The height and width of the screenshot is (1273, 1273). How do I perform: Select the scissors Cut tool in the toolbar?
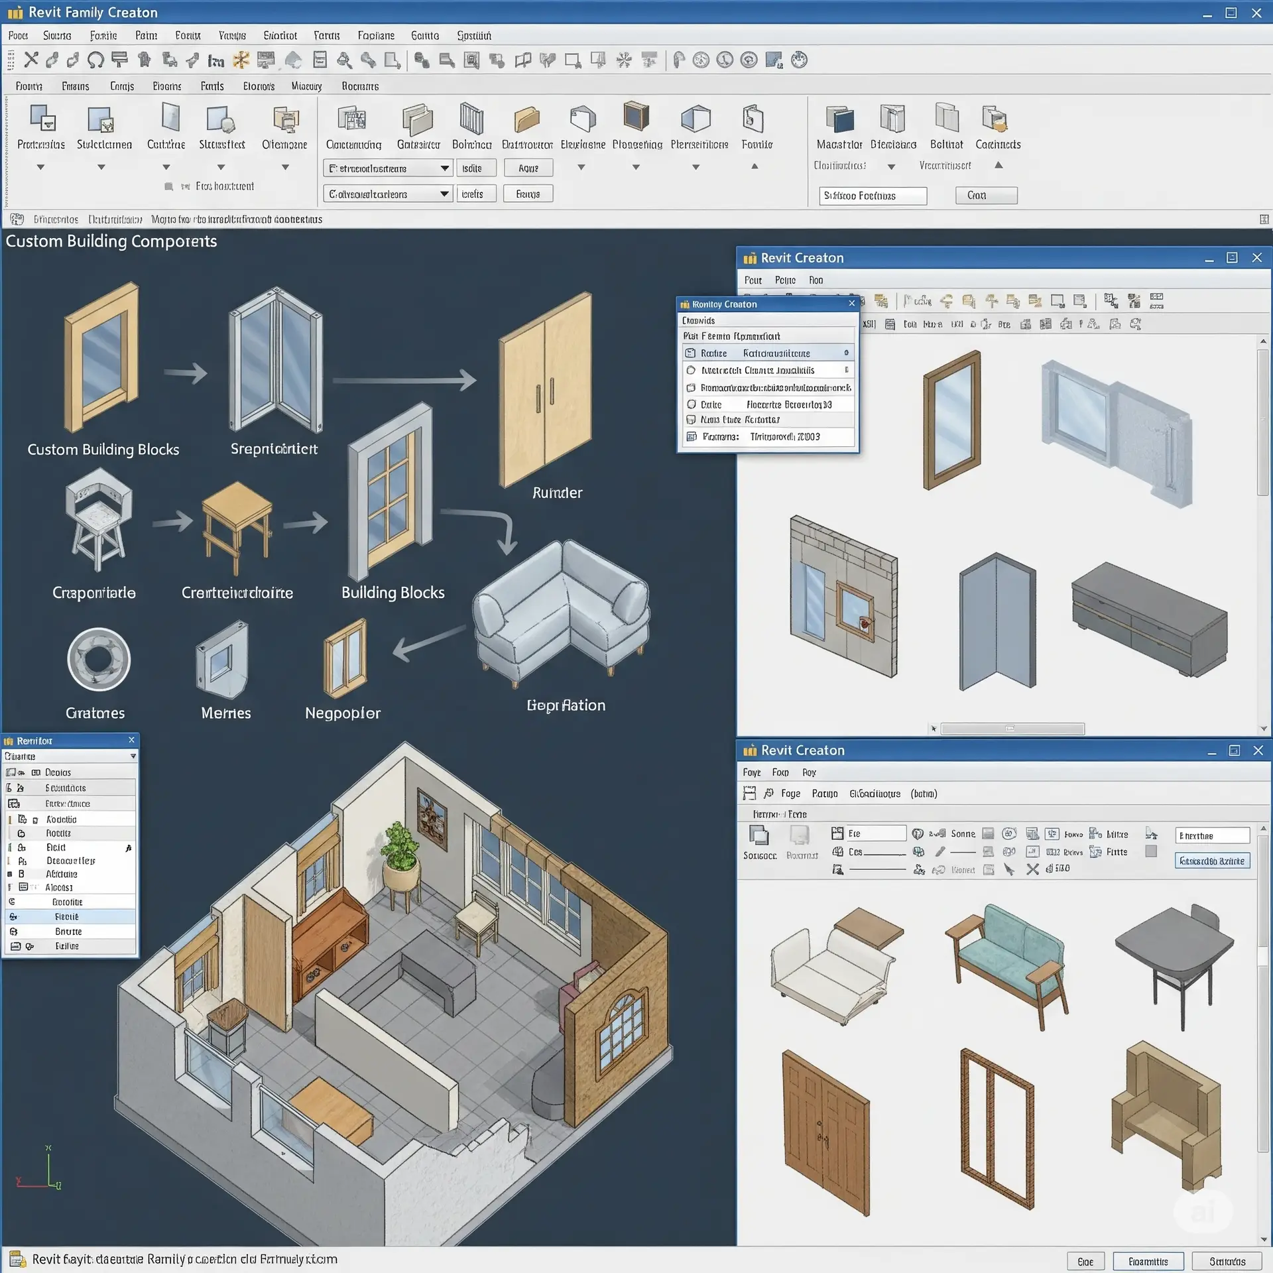coord(30,60)
